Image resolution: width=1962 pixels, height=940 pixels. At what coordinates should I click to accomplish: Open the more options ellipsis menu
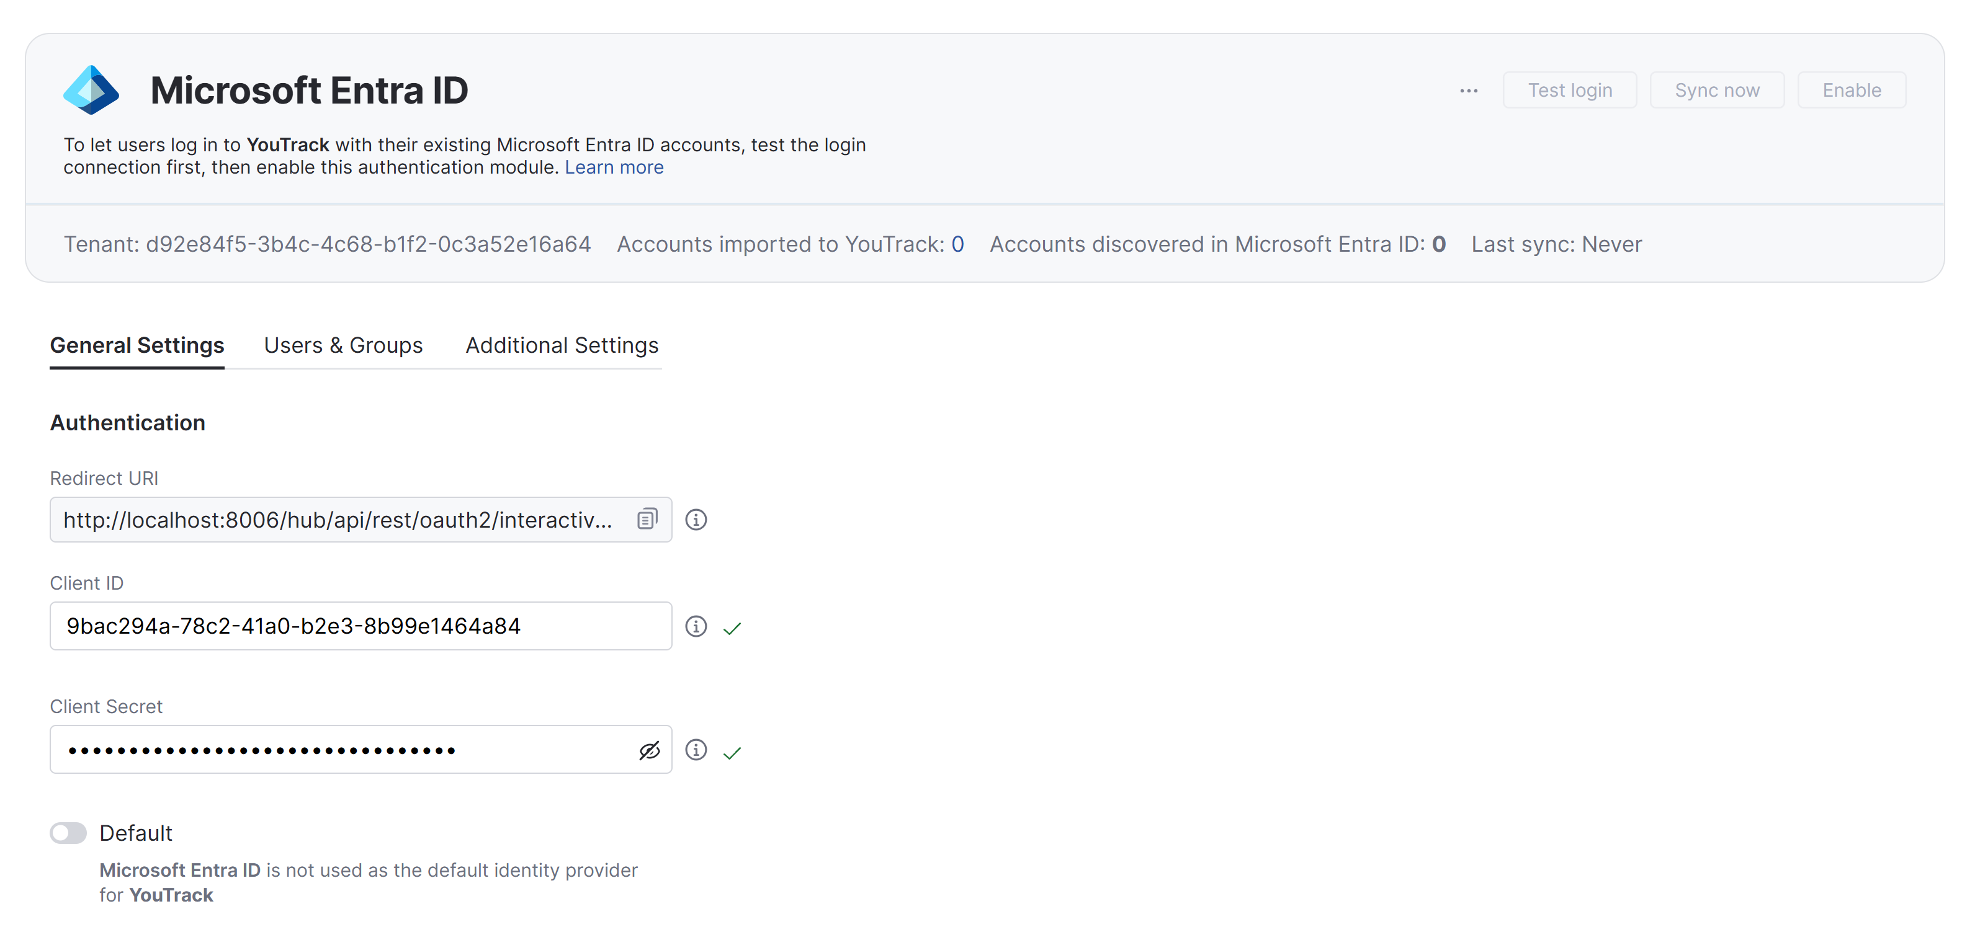(x=1469, y=89)
